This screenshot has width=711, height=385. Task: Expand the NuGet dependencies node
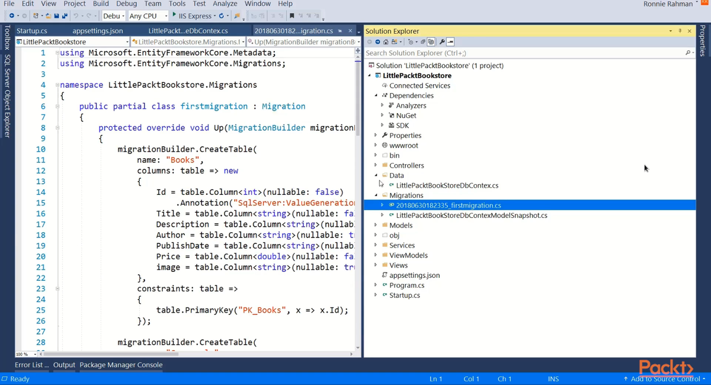point(382,115)
